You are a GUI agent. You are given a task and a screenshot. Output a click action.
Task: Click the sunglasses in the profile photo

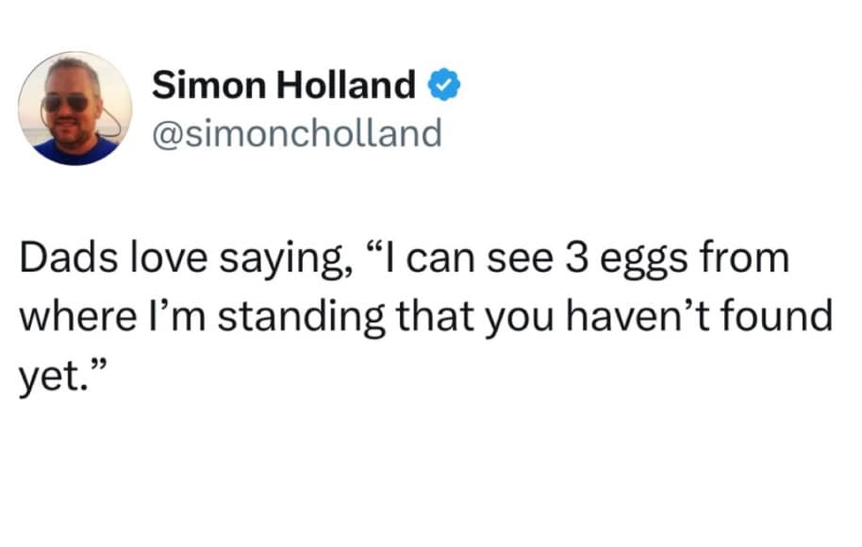pos(66,103)
